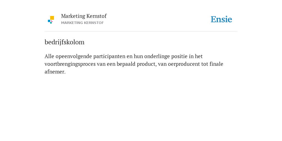This screenshot has width=282, height=141.
Task: Click the word 'voortbrengingsproces' in the definition
Action: click(70, 64)
